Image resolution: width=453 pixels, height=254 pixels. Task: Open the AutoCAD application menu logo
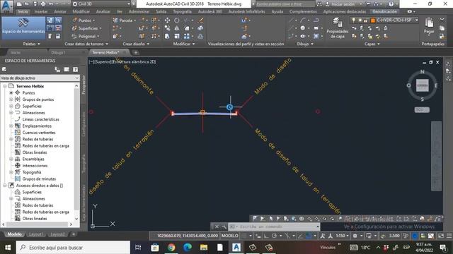(x=6, y=6)
